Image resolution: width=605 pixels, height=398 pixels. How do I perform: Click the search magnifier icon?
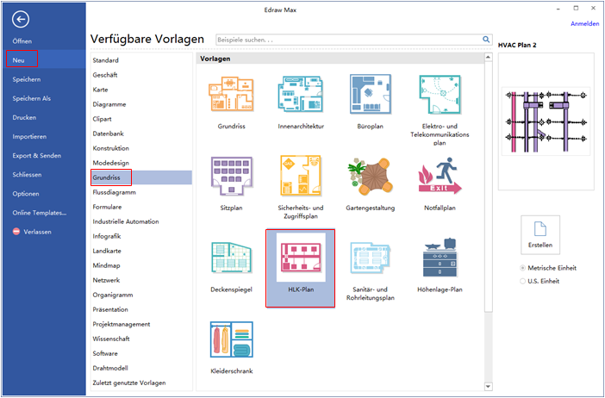click(x=486, y=40)
